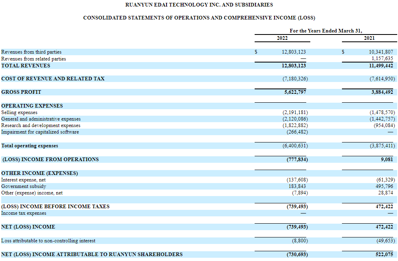Click 2022 third-party revenue 12,803,123
Screen dimensions: 398x261
(294, 52)
